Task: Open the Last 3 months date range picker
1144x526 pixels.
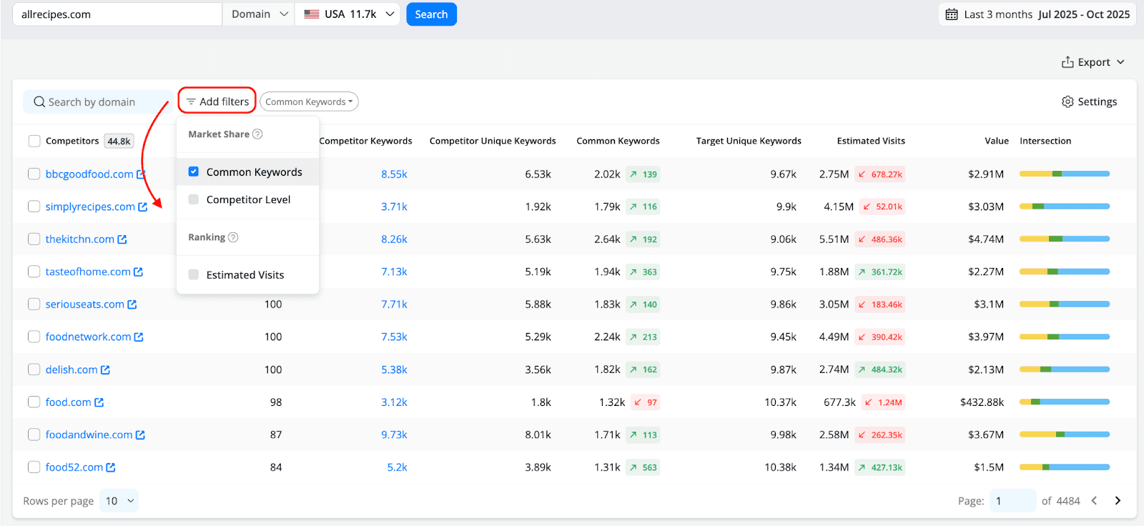Action: 1037,14
